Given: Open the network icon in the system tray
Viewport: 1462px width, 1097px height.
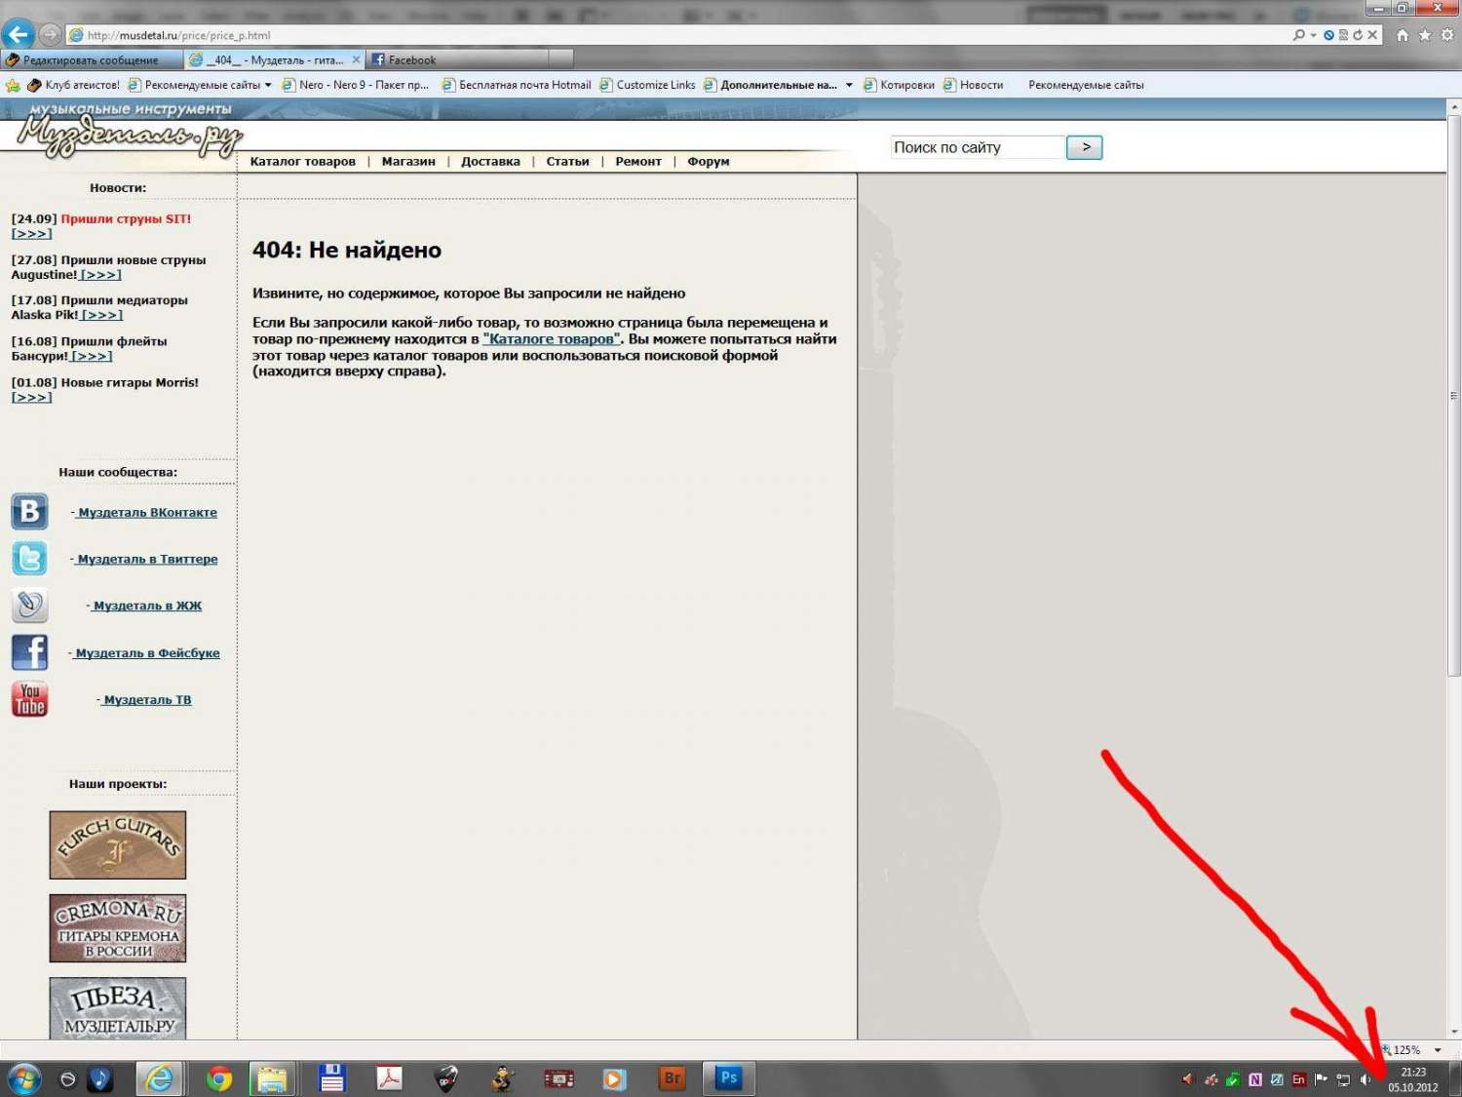Looking at the screenshot, I should coord(1343,1079).
